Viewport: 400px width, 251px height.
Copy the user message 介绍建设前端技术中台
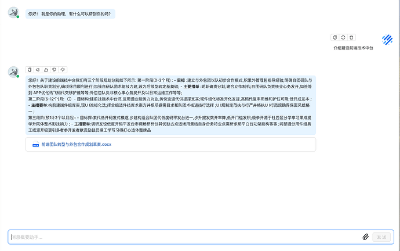click(335, 38)
